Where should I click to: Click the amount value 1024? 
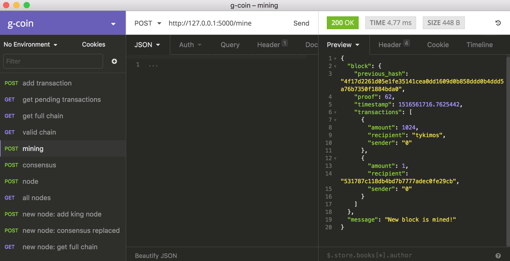point(408,128)
